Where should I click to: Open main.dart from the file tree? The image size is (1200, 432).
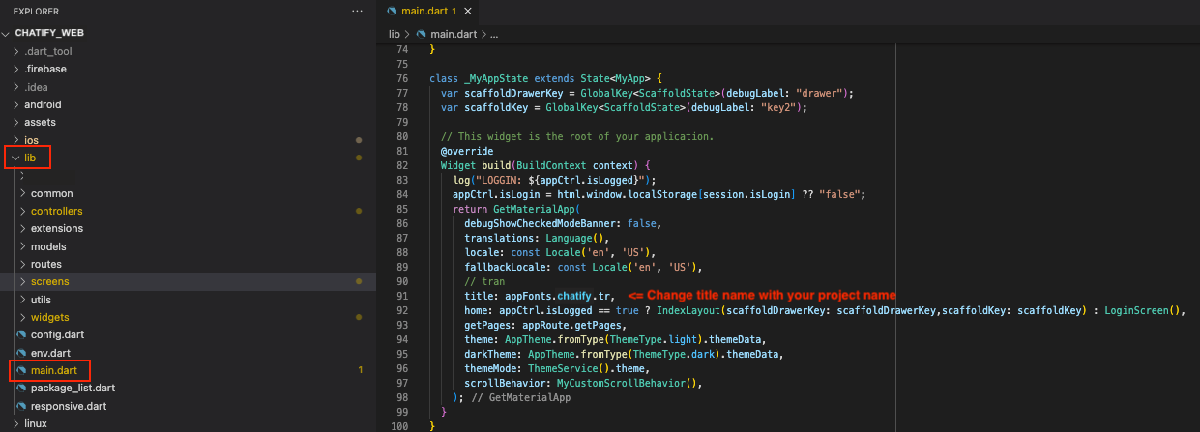(53, 370)
